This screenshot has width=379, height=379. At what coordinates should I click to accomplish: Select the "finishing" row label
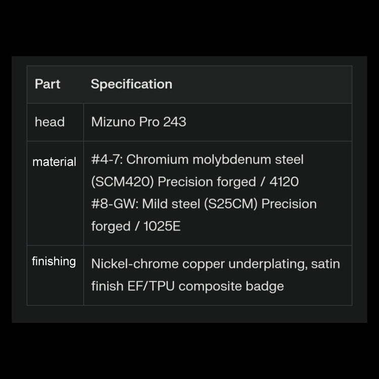(x=54, y=262)
